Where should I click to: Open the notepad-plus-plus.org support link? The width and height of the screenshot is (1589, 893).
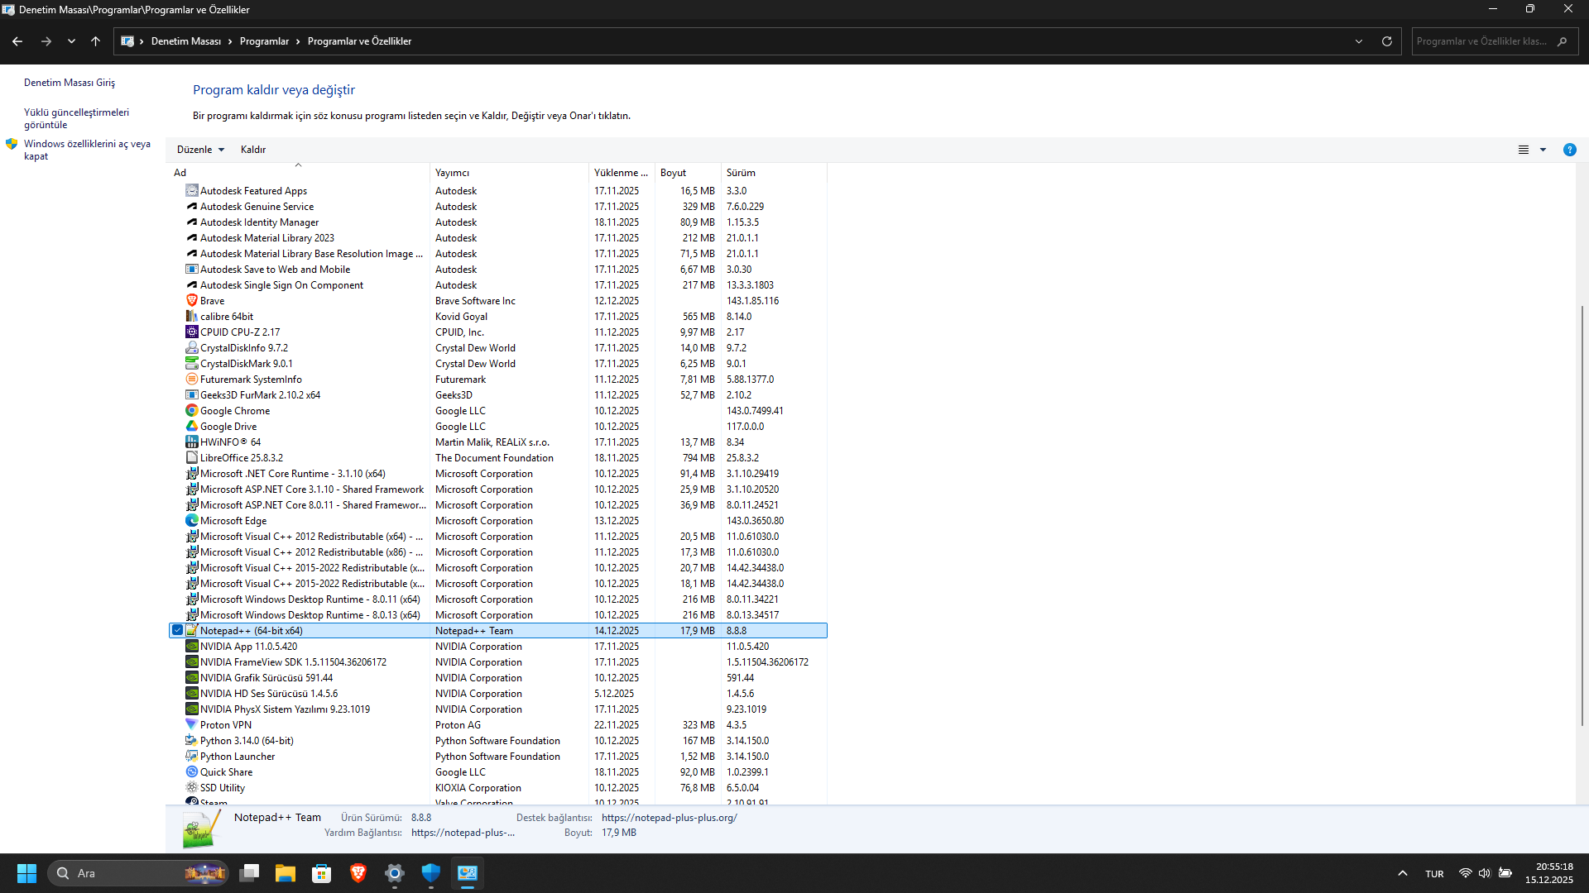[670, 818]
